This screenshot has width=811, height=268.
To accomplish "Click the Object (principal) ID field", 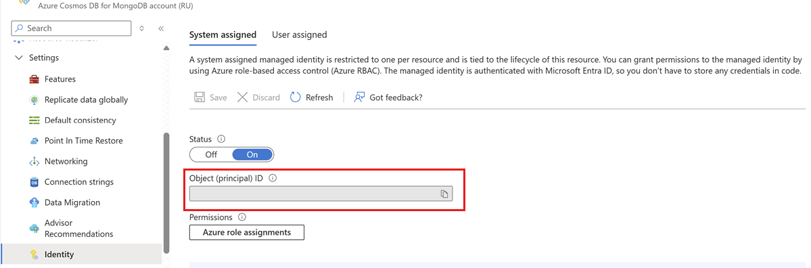I will point(321,194).
